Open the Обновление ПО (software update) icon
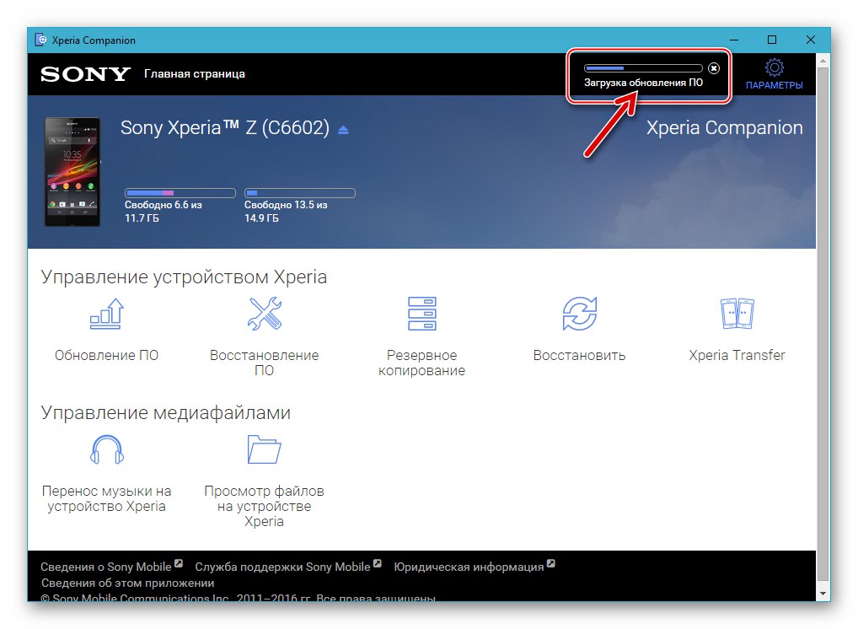Screen dimensions: 858x629 pyautogui.click(x=105, y=314)
